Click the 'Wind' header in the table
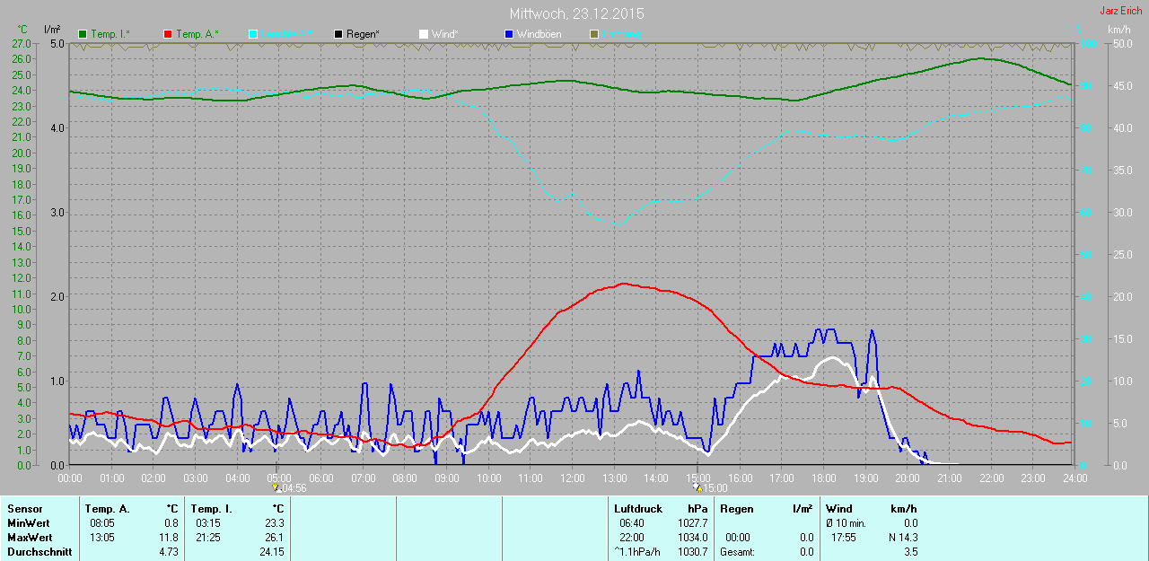Viewport: 1149px width, 561px height. point(839,509)
